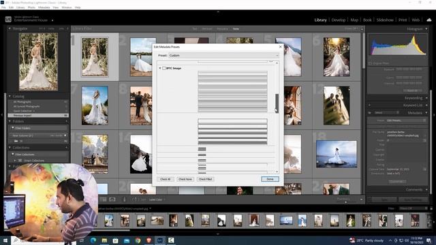Select the Painter spray can tool
The image size is (436, 245).
click(124, 199)
